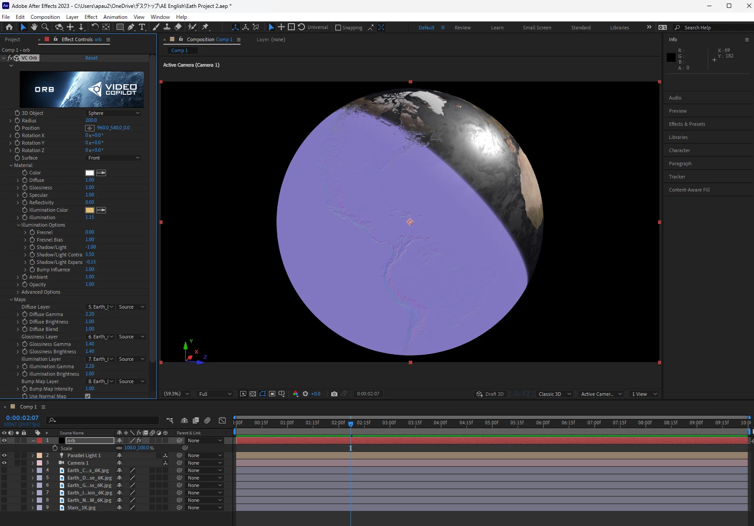754x526 pixels.
Task: Select the Horizontal Type tool
Action: tap(142, 27)
